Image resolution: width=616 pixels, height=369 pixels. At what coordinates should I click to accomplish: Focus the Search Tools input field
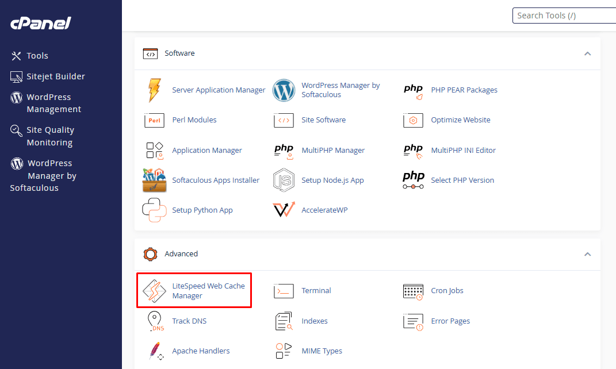[x=564, y=16]
